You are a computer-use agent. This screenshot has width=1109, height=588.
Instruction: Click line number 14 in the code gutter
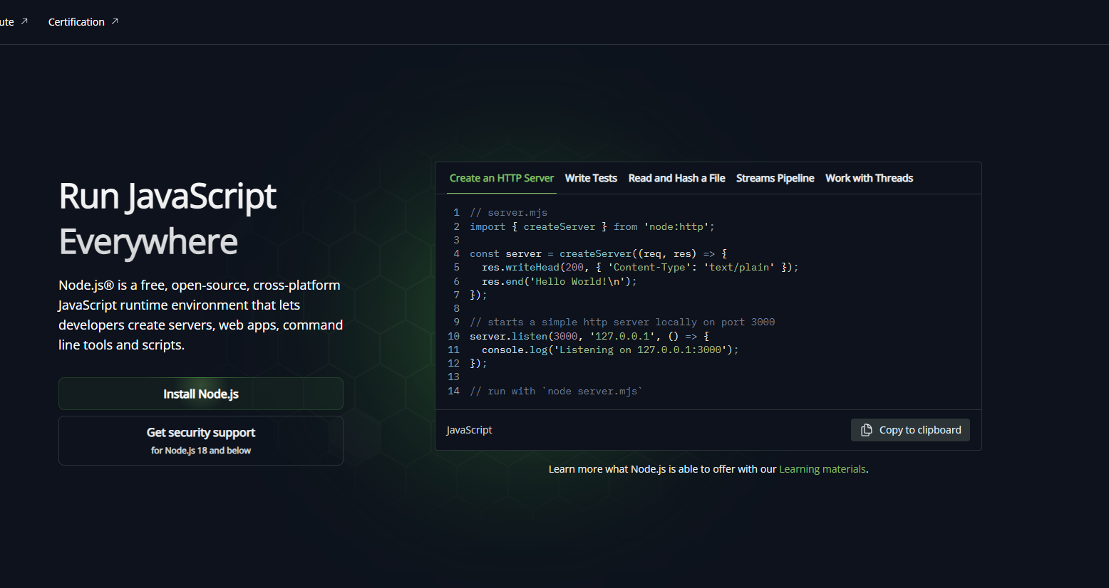[x=453, y=391]
